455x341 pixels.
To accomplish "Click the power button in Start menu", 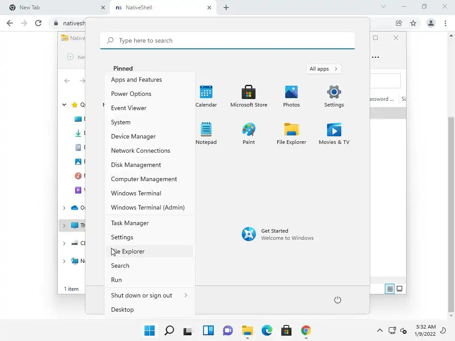I will [x=338, y=300].
